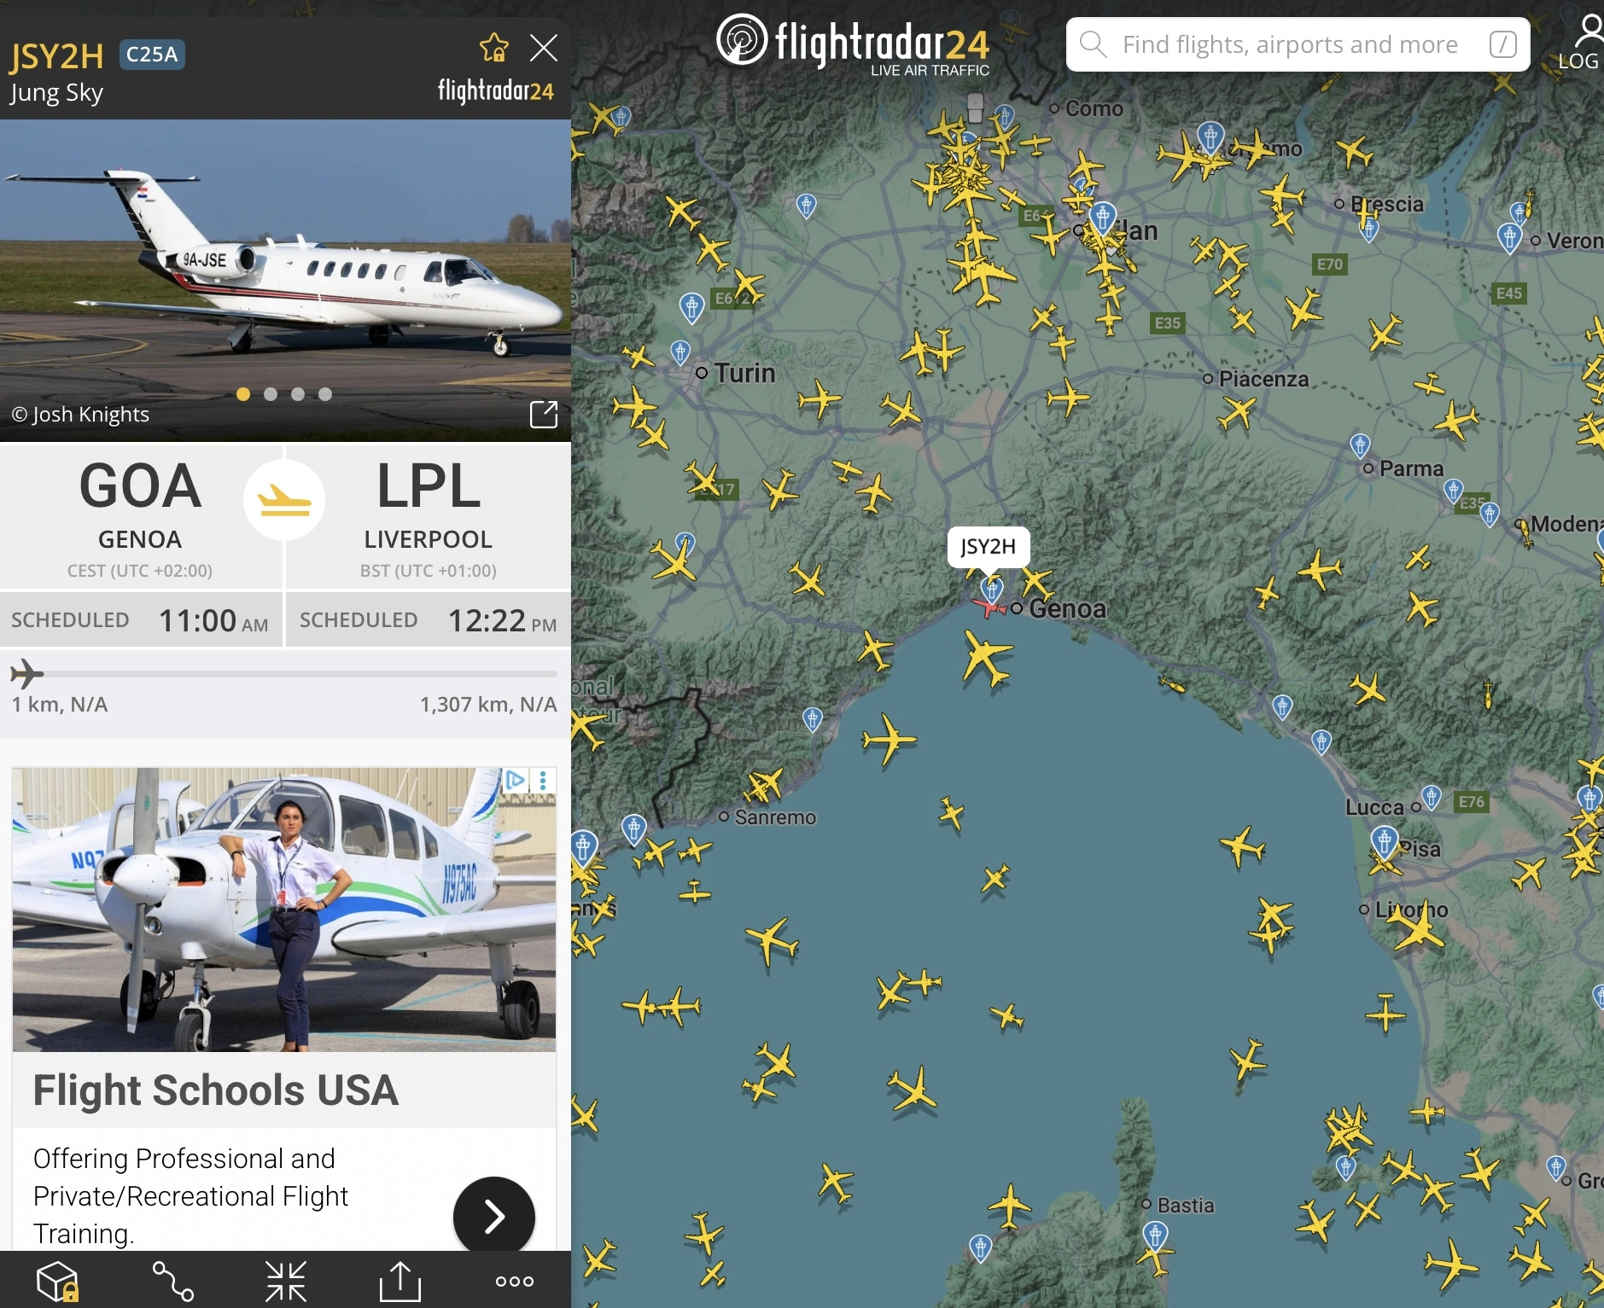The height and width of the screenshot is (1308, 1604).
Task: Open aircraft photo in external link
Action: pos(544,415)
